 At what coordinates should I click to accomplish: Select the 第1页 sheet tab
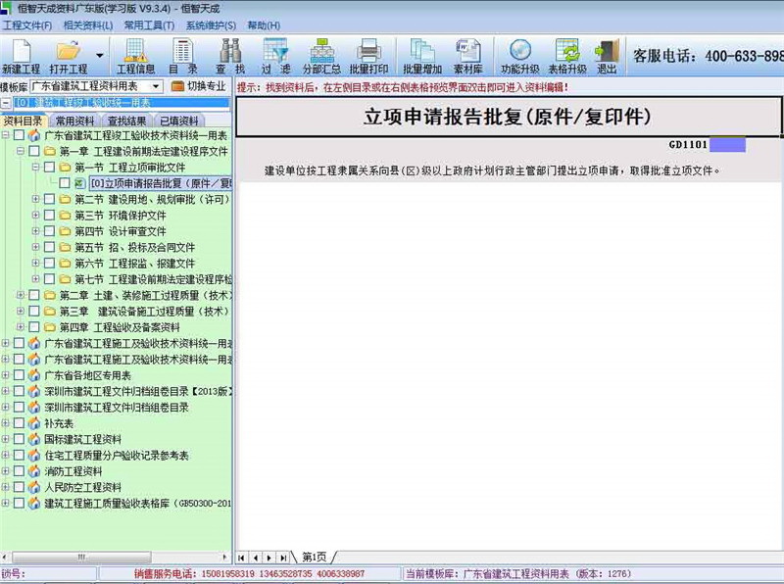[x=314, y=557]
